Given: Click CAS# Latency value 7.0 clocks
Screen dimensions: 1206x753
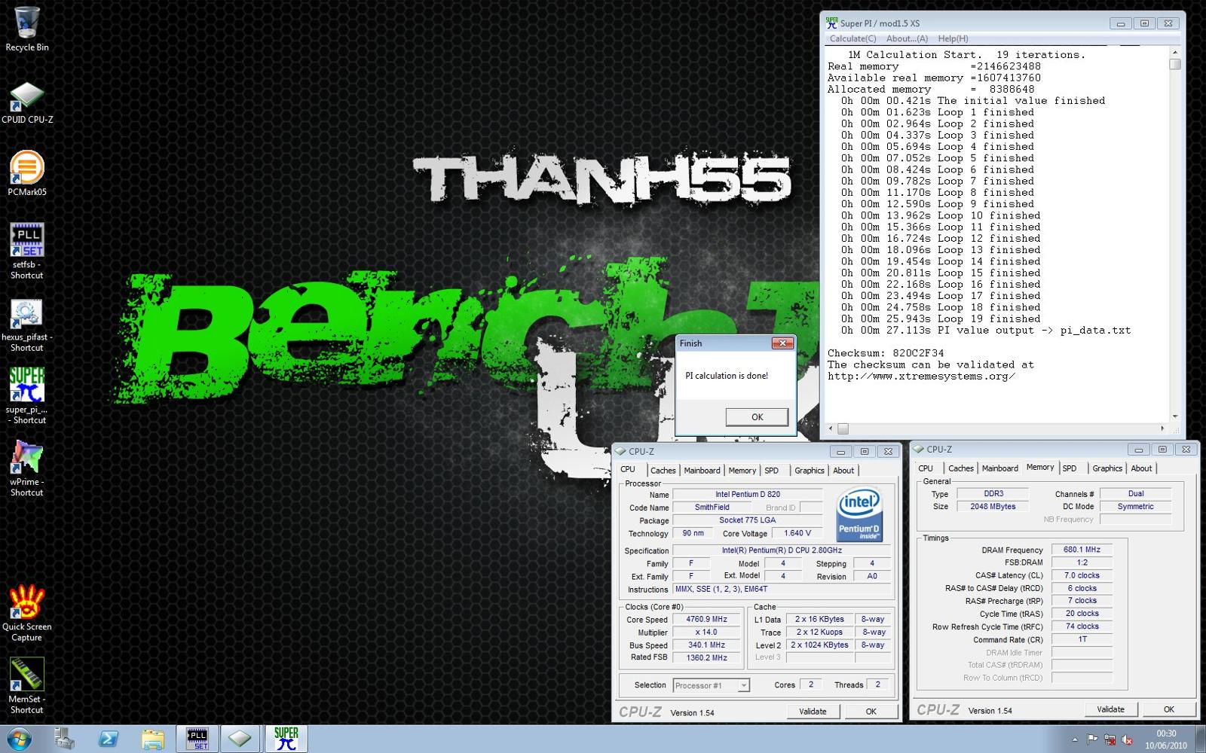Looking at the screenshot, I should coord(1082,575).
